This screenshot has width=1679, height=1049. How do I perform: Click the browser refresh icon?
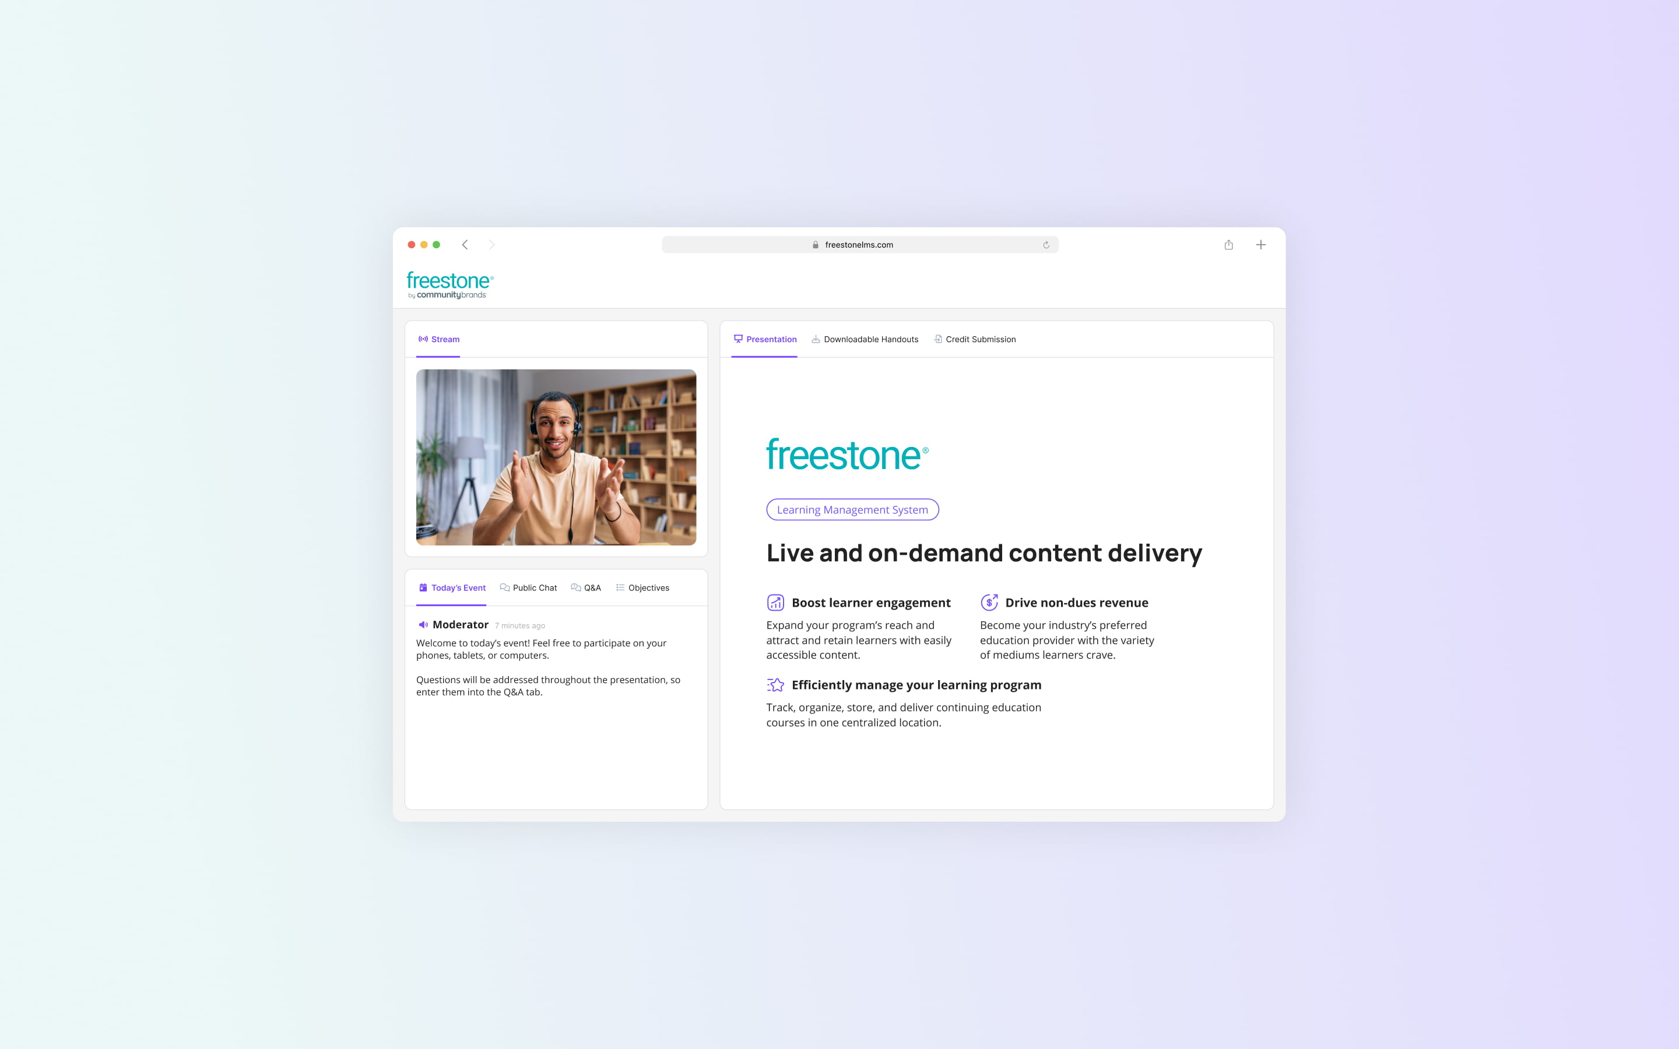tap(1046, 244)
